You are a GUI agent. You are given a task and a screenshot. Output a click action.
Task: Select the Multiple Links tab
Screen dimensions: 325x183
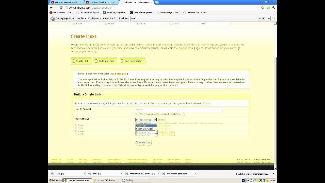pyautogui.click(x=105, y=61)
